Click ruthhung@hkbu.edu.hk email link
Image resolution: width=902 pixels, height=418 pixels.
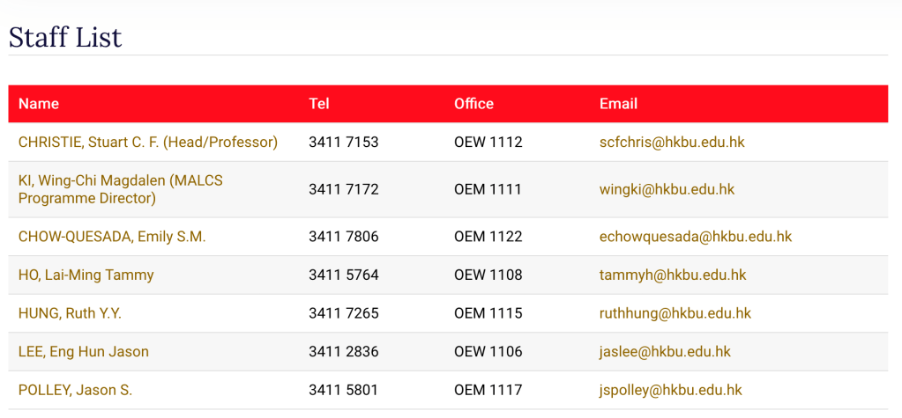click(675, 313)
